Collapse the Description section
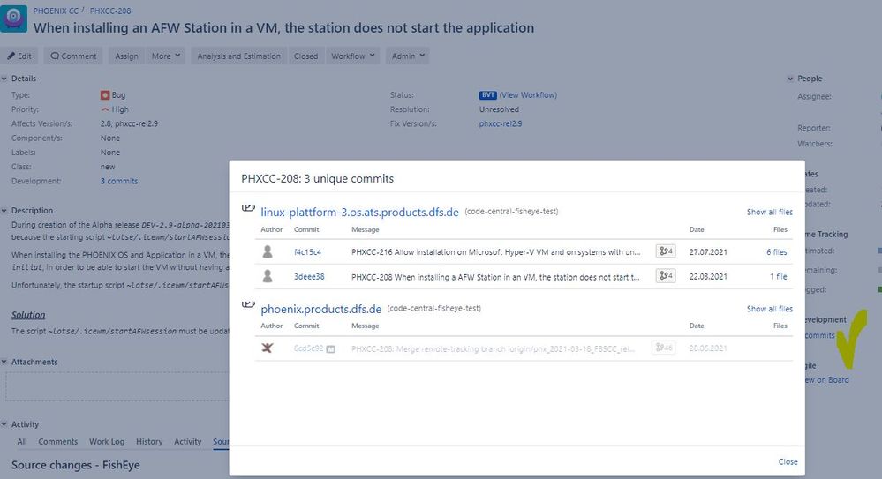Viewport: 882px width, 479px height. [x=4, y=210]
